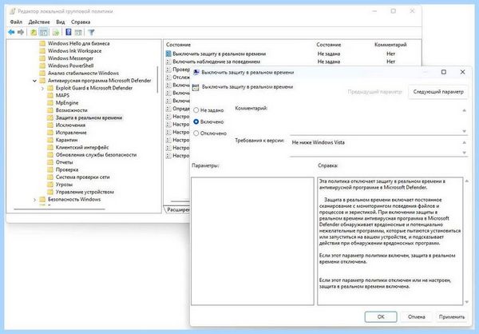Select Обновления службы безопасности tree item

pos(96,155)
